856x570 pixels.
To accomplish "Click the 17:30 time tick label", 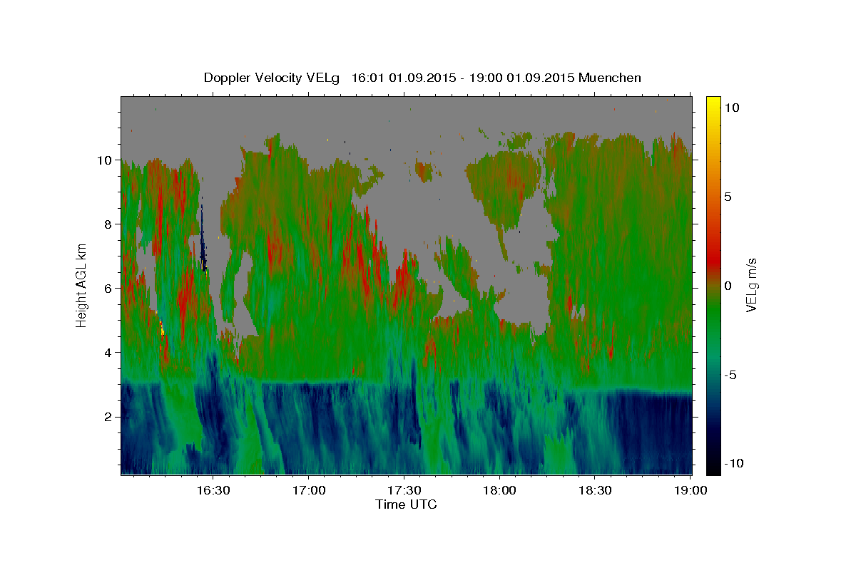I will point(404,491).
